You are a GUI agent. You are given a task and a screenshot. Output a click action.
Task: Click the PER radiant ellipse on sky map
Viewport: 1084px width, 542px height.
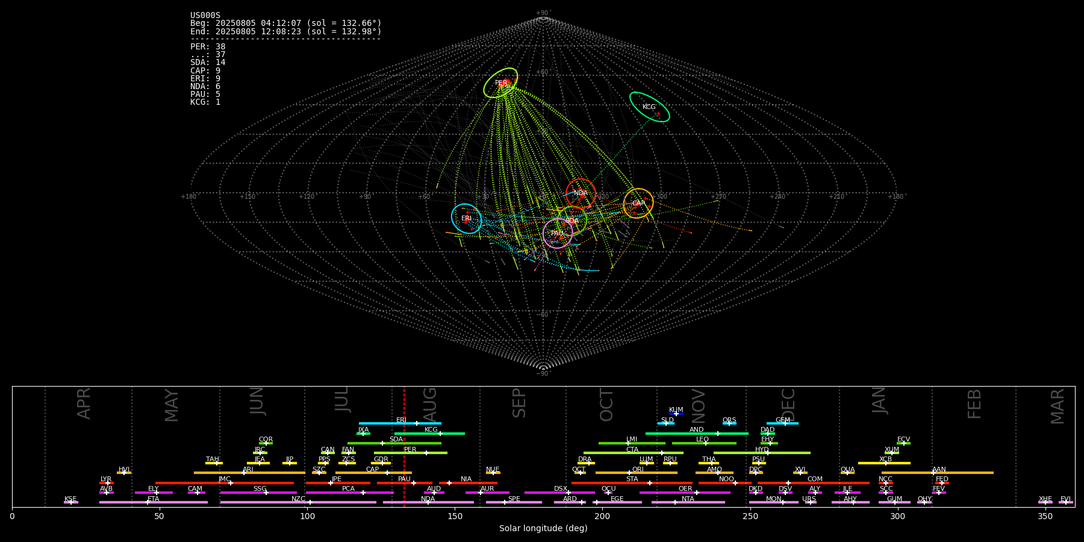click(500, 83)
